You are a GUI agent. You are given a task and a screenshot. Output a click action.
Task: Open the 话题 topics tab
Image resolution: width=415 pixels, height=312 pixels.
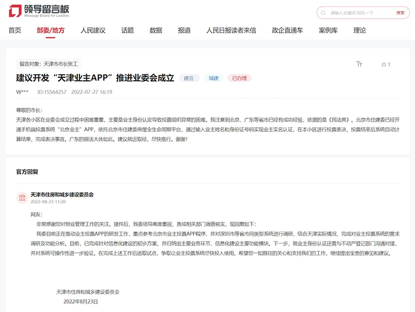[128, 30]
